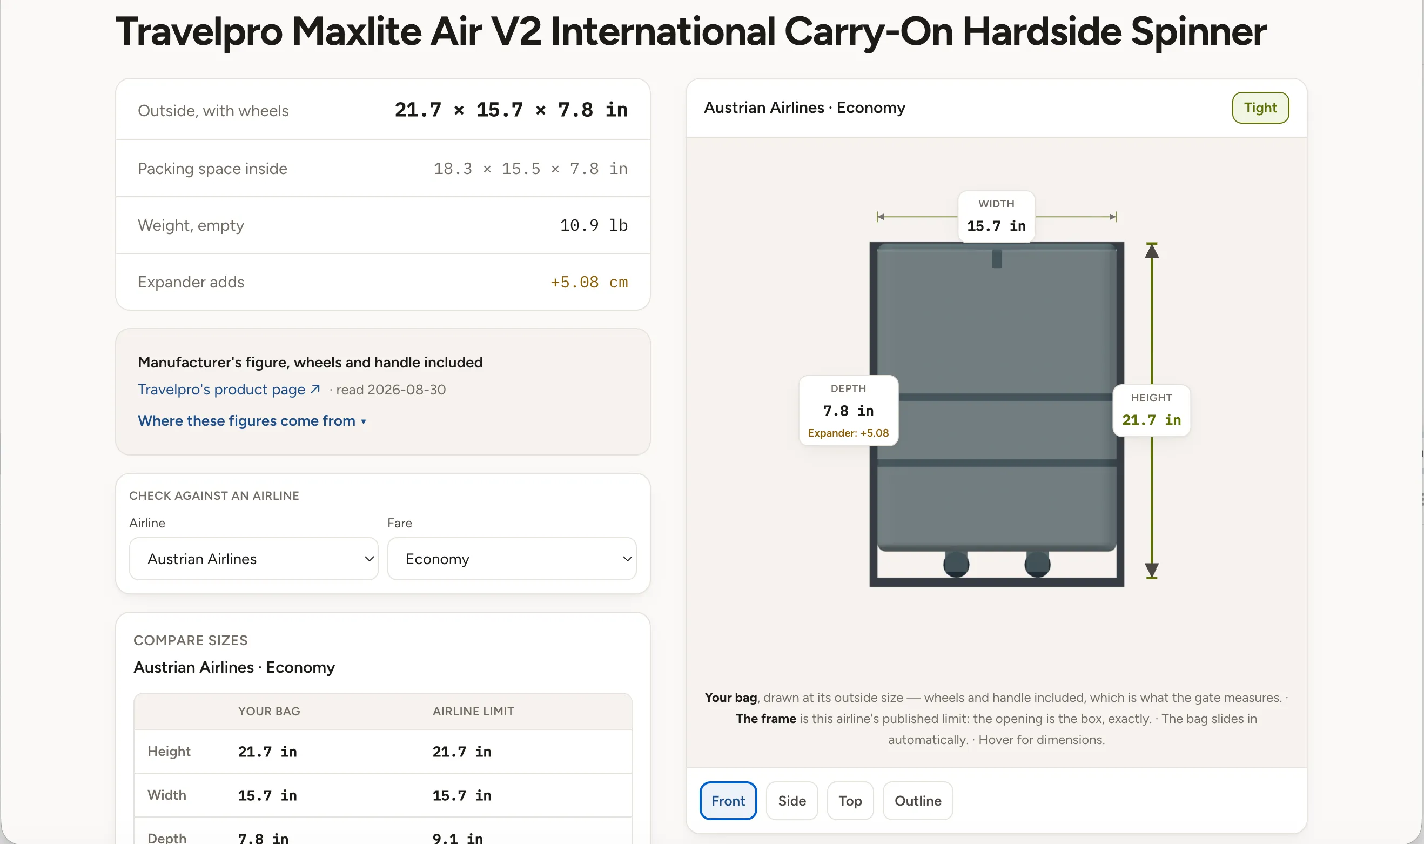This screenshot has height=844, width=1424.
Task: Click the 'Packing space inside' row label
Action: click(213, 169)
